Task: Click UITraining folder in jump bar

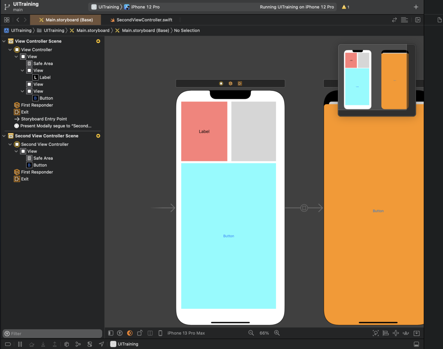Action: click(x=51, y=31)
